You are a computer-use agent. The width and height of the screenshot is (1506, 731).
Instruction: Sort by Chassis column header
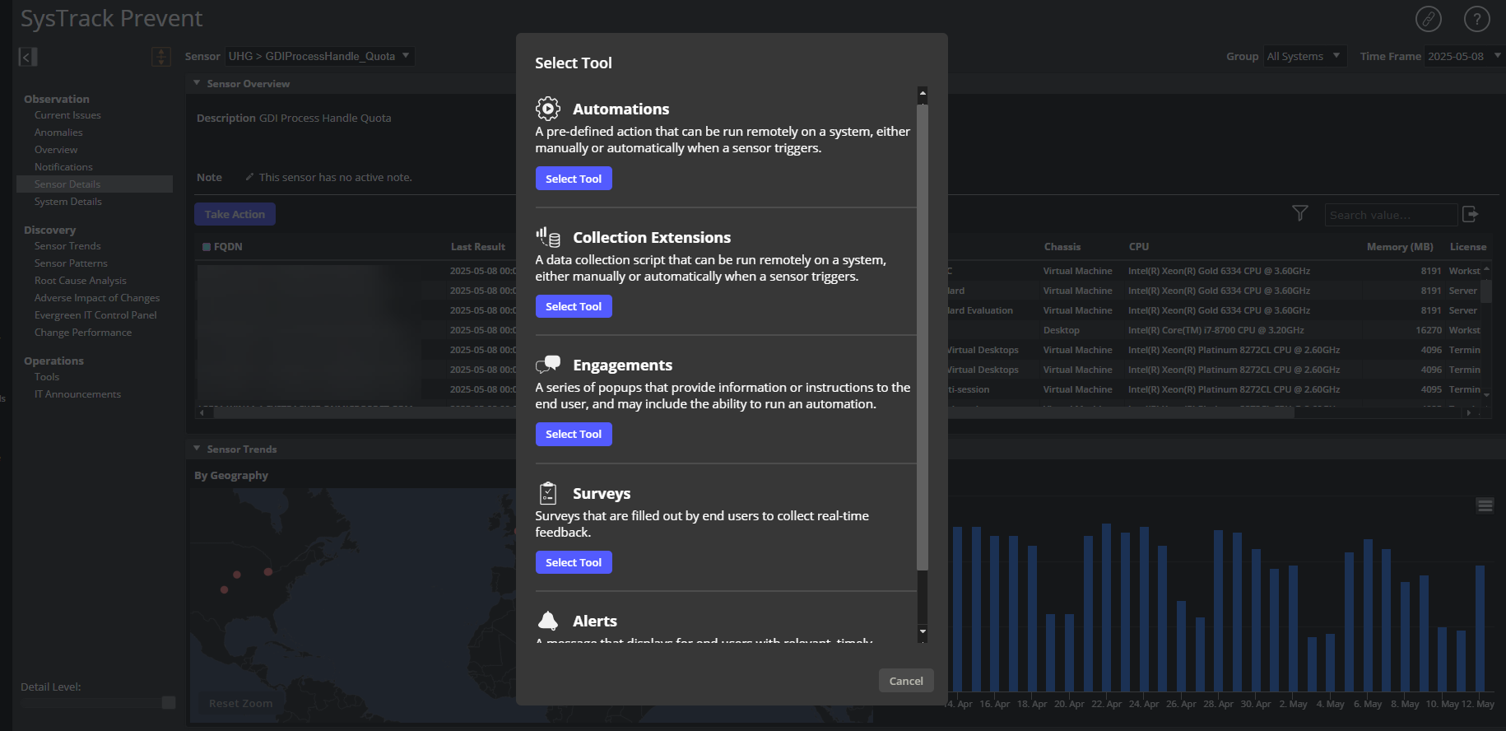pyautogui.click(x=1062, y=247)
